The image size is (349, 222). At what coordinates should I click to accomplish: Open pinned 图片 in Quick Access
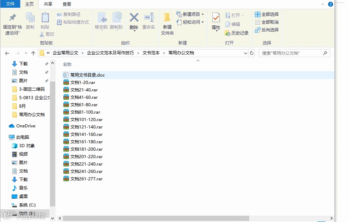23,81
